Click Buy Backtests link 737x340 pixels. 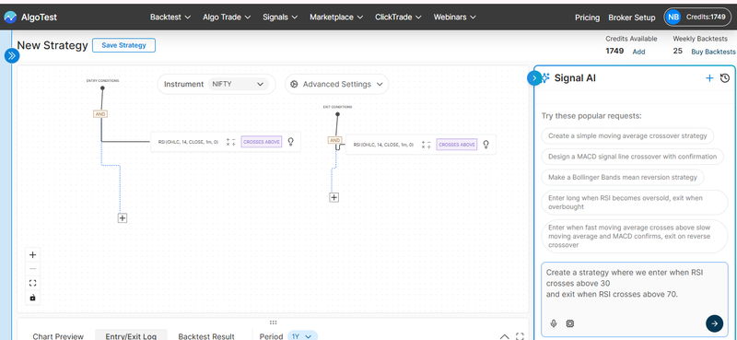click(713, 52)
